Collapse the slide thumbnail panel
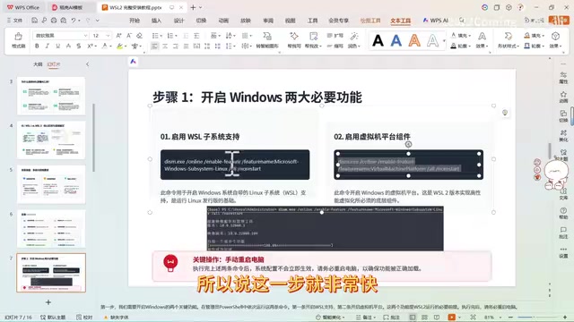 (88, 64)
